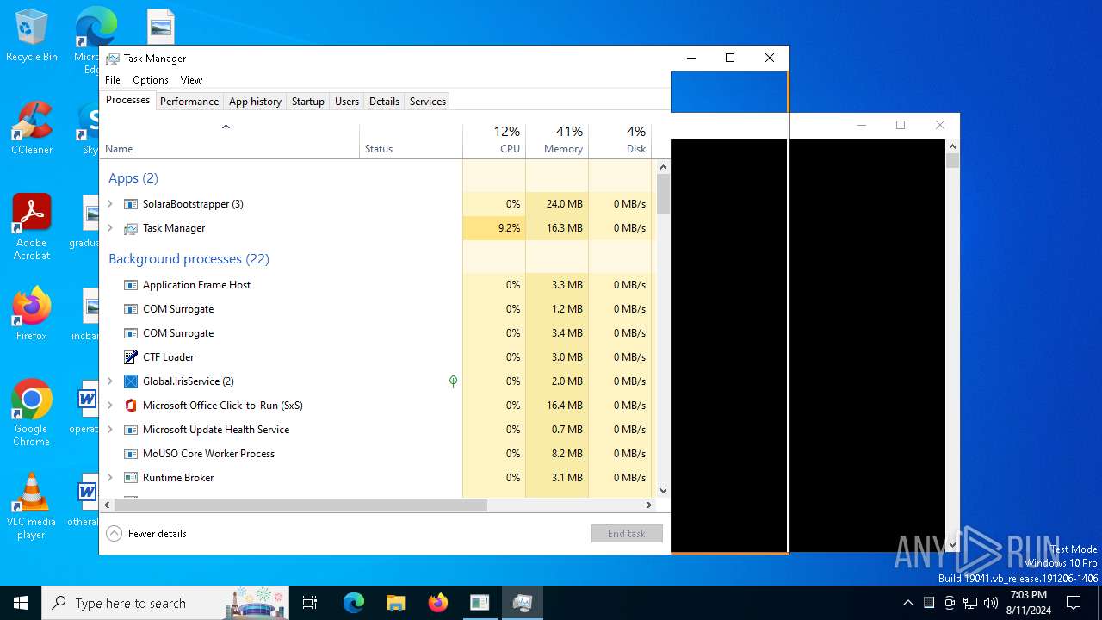This screenshot has width=1102, height=620.
Task: Open VLC media player desktop shortcut
Action: pos(32,506)
